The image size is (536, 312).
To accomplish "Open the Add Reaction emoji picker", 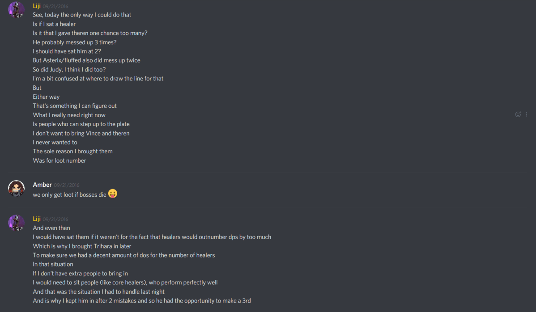I will pyautogui.click(x=518, y=114).
